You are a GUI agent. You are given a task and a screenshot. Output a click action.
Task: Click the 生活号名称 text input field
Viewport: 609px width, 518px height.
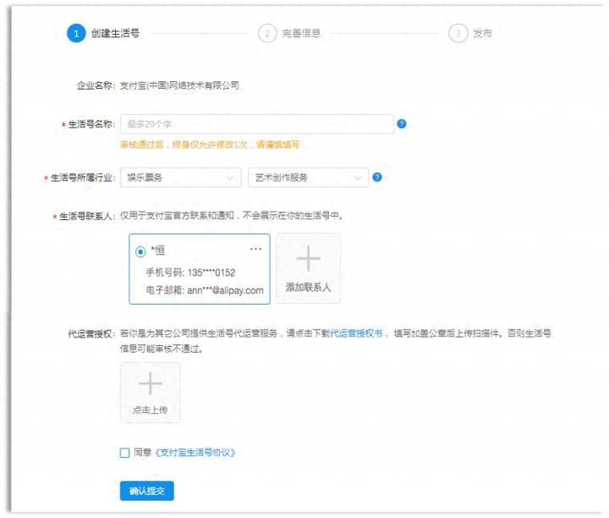point(257,124)
